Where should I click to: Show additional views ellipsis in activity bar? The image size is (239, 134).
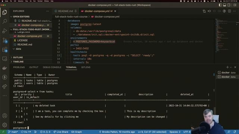pyautogui.click(x=4, y=96)
